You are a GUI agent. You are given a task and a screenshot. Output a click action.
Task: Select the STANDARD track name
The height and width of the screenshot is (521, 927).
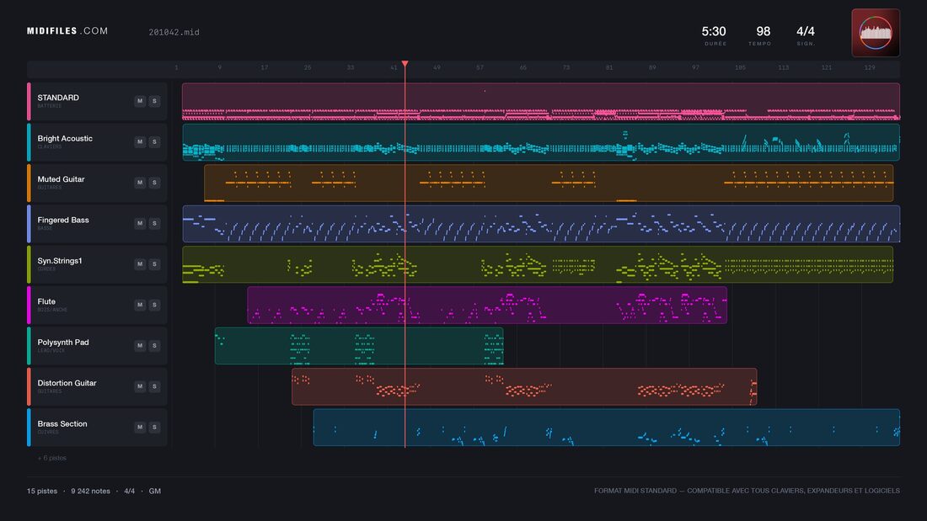pyautogui.click(x=58, y=98)
